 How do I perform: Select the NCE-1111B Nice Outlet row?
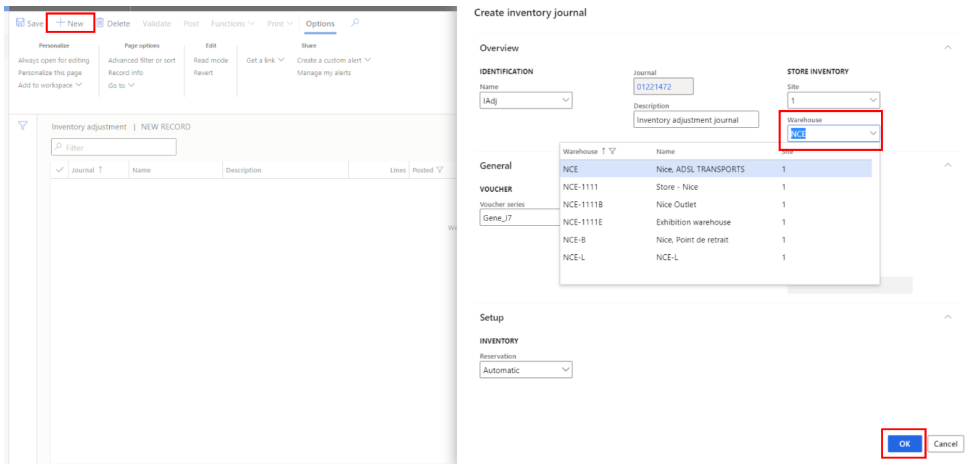tap(676, 205)
